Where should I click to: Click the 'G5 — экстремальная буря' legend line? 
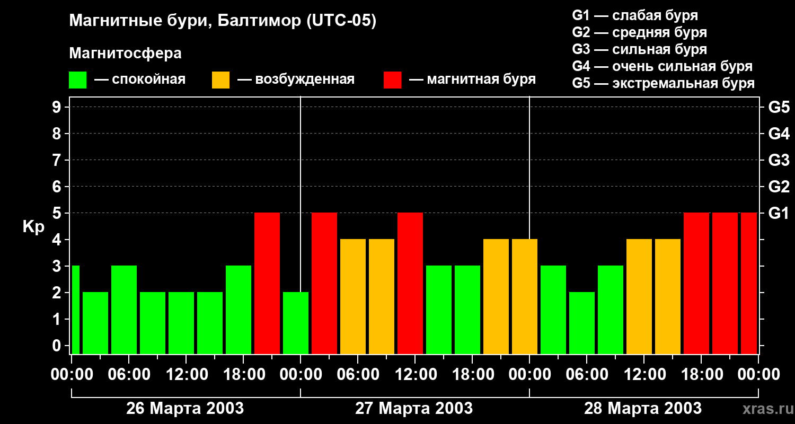tap(663, 83)
